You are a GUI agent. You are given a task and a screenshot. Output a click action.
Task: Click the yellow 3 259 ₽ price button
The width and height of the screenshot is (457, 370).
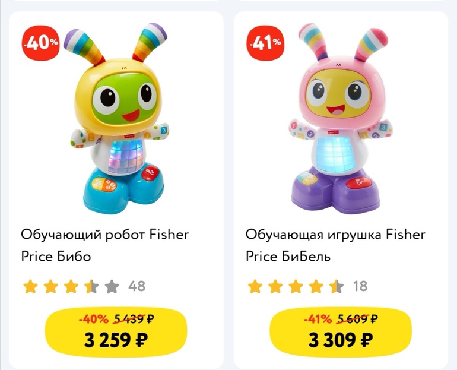pos(116,332)
